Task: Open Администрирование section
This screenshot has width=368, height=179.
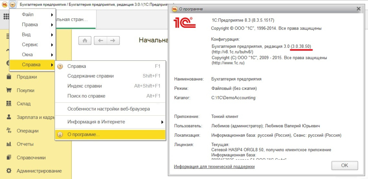Action: [x=39, y=171]
